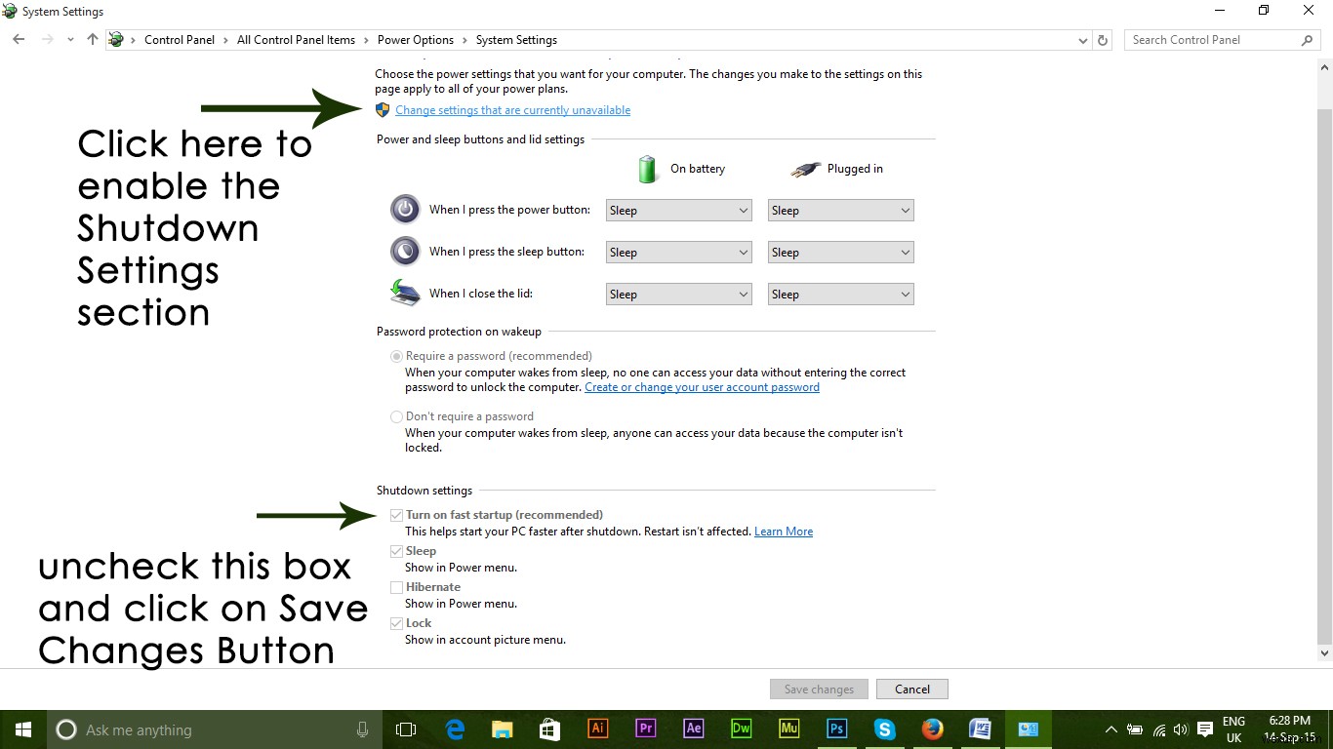Viewport: 1333px width, 749px height.
Task: Click the volume speaker tray icon
Action: tap(1181, 729)
